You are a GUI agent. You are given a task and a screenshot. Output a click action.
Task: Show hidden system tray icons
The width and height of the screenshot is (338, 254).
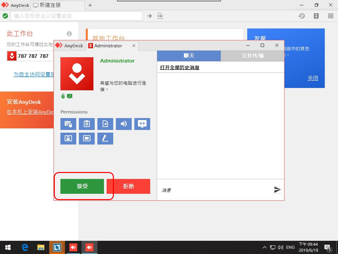pyautogui.click(x=265, y=247)
